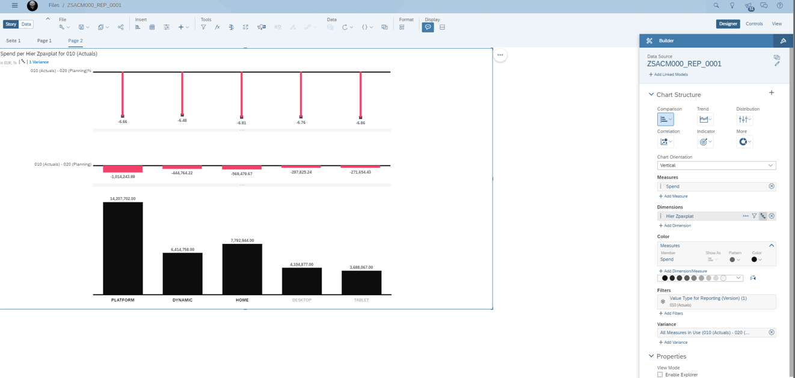Open Distribution chart type dropdown
The image size is (795, 378).
[x=744, y=119]
